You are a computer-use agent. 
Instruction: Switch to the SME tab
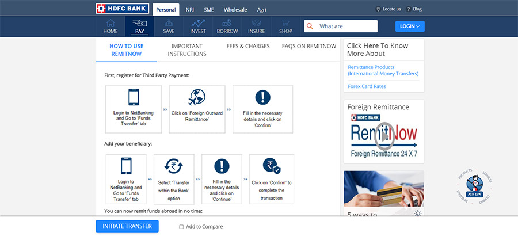(209, 10)
